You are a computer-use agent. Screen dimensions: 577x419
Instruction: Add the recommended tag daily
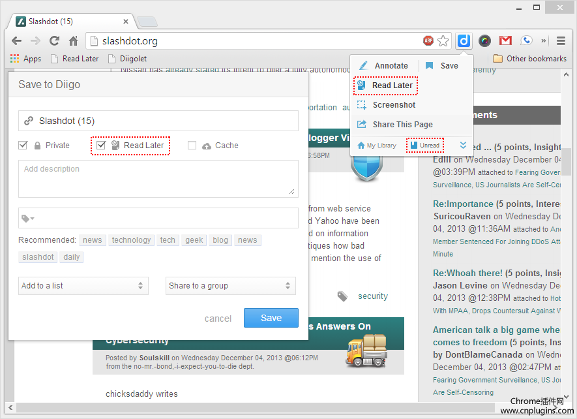pos(71,257)
